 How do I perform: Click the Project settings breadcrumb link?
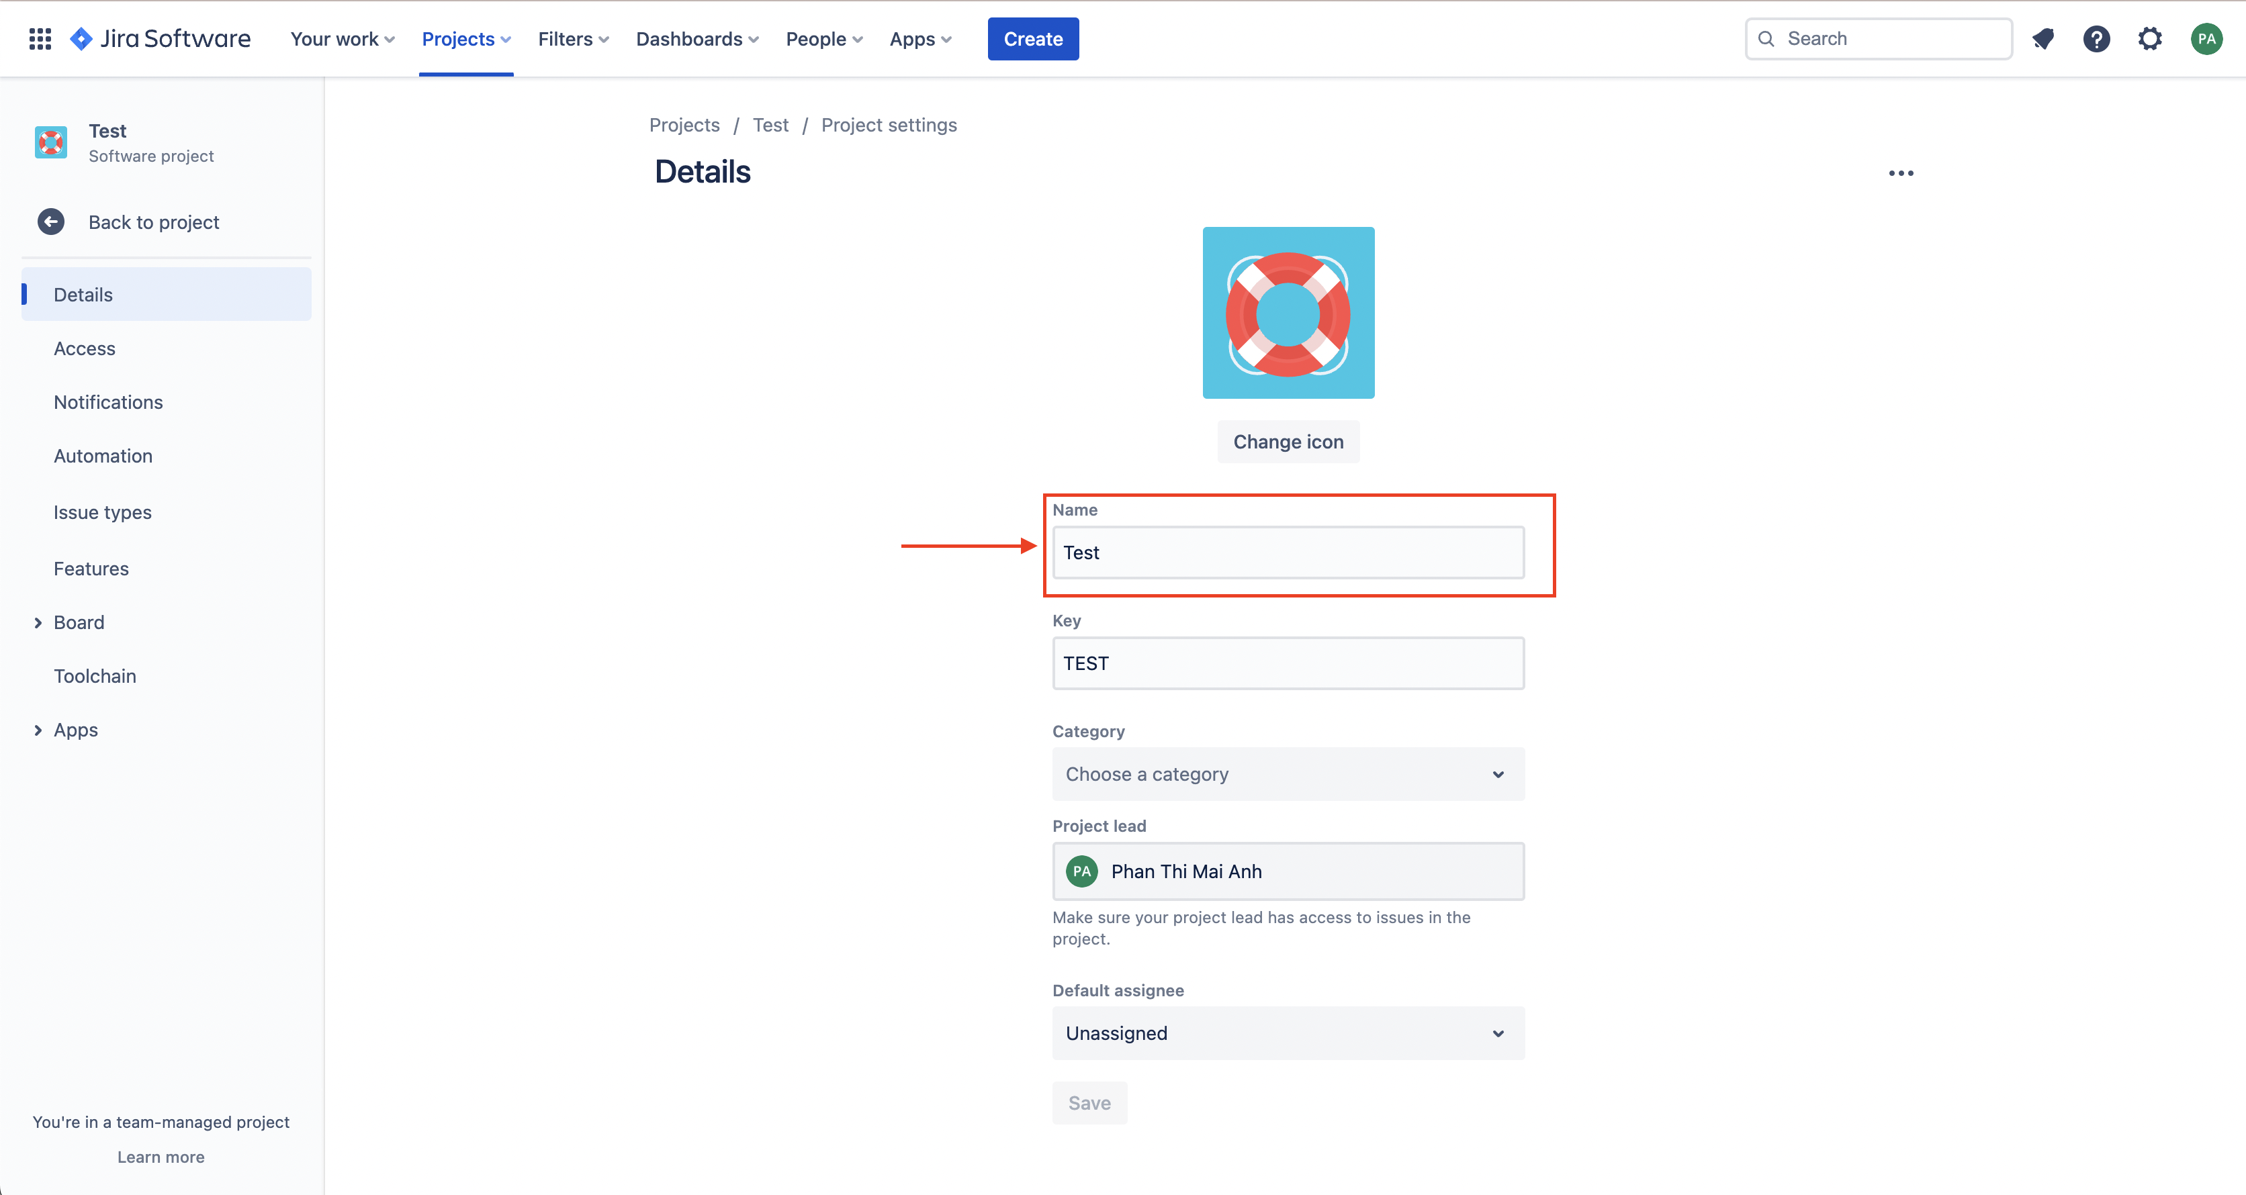pyautogui.click(x=889, y=125)
